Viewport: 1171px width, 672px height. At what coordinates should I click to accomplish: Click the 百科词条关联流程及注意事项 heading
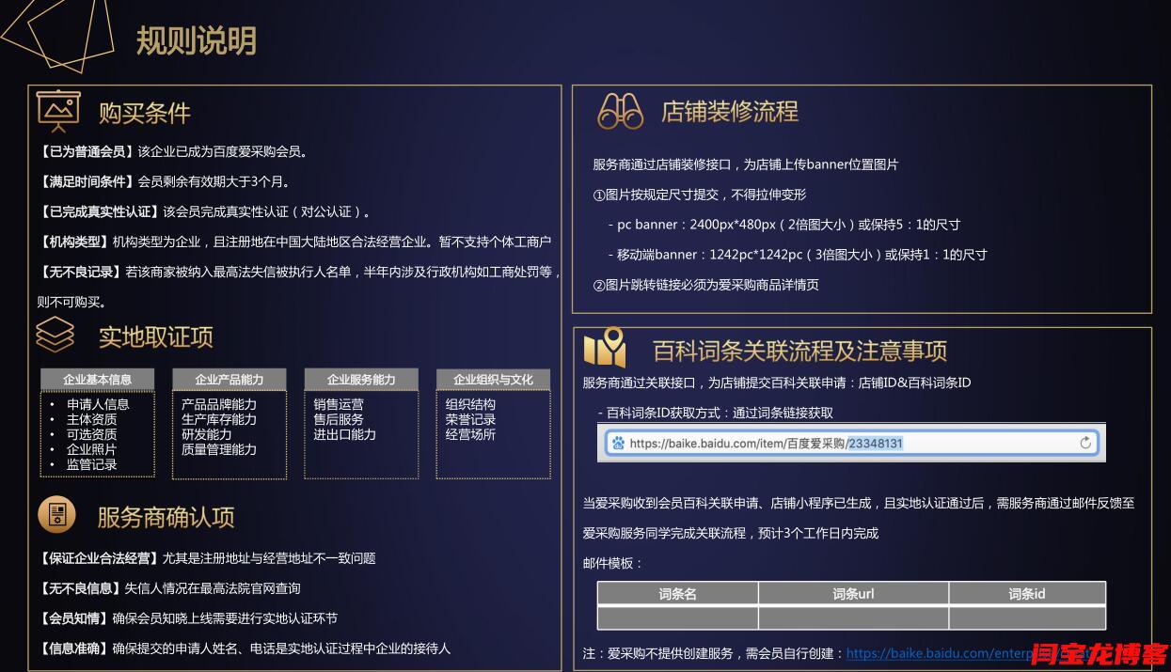coord(802,350)
